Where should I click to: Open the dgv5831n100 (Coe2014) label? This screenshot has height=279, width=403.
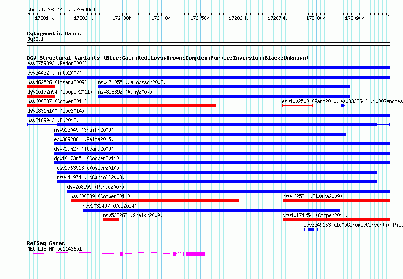pos(56,111)
